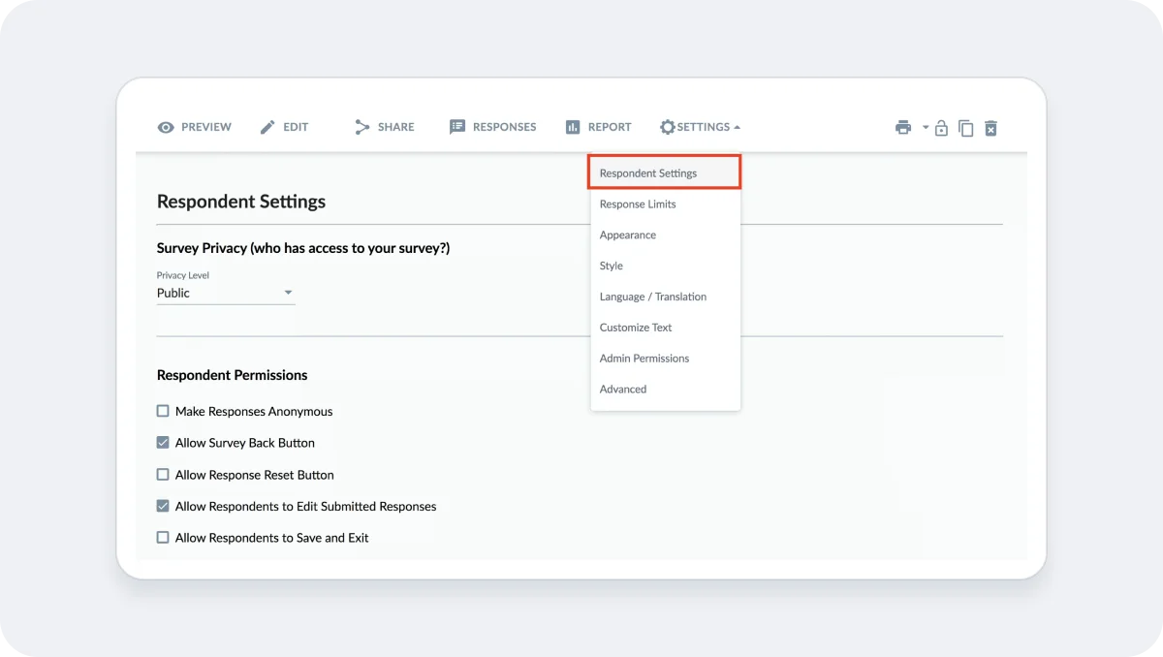This screenshot has width=1163, height=657.
Task: Check Allow Respondents to Save and Exit
Action: tap(162, 538)
